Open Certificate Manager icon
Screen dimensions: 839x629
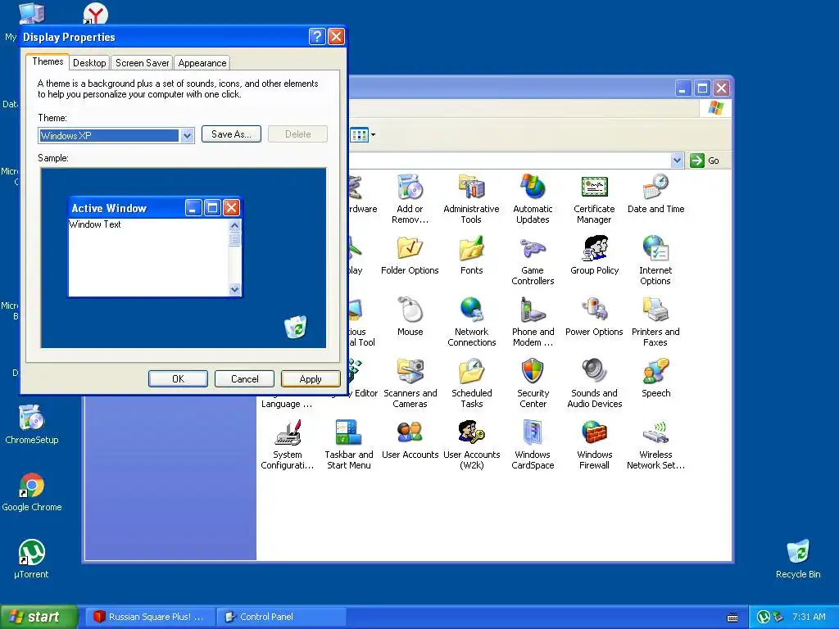(x=594, y=188)
